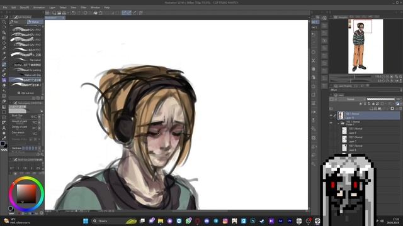Click the Clear/delete circle icon in command bar
This screenshot has width=403, height=226.
pos(86,13)
